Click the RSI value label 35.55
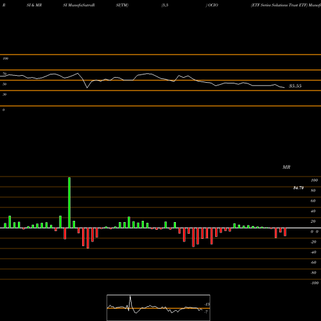The height and width of the screenshot is (321, 321). click(x=295, y=86)
